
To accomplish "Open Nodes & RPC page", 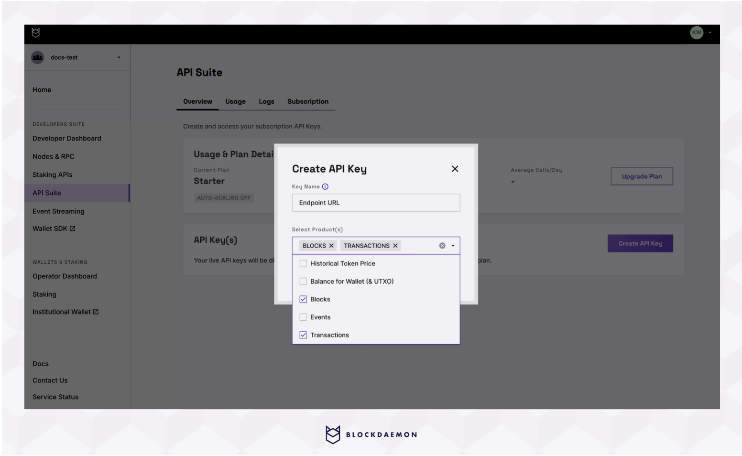I will 54,157.
